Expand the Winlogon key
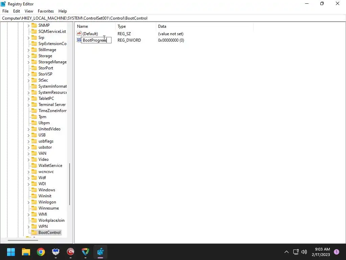This screenshot has height=260, width=346. pos(28,202)
